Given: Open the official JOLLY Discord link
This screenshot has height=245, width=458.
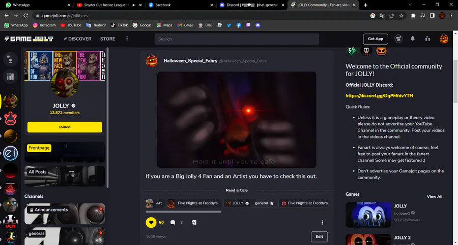Looking at the screenshot, I should (x=379, y=95).
